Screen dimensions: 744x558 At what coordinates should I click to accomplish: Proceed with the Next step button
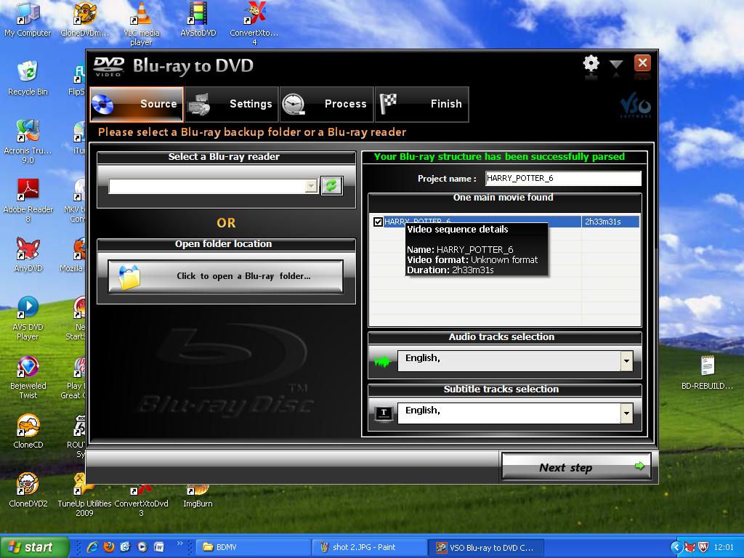tap(576, 466)
